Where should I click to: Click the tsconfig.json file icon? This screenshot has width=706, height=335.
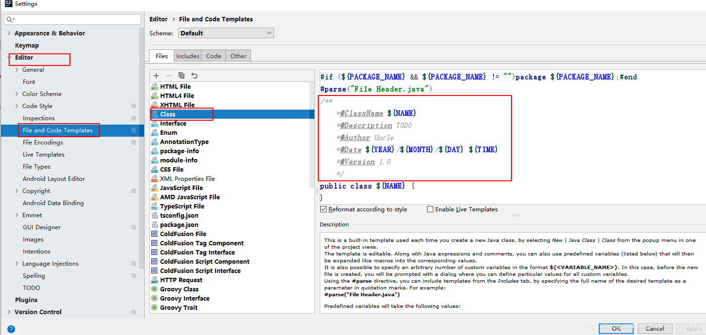tap(154, 216)
